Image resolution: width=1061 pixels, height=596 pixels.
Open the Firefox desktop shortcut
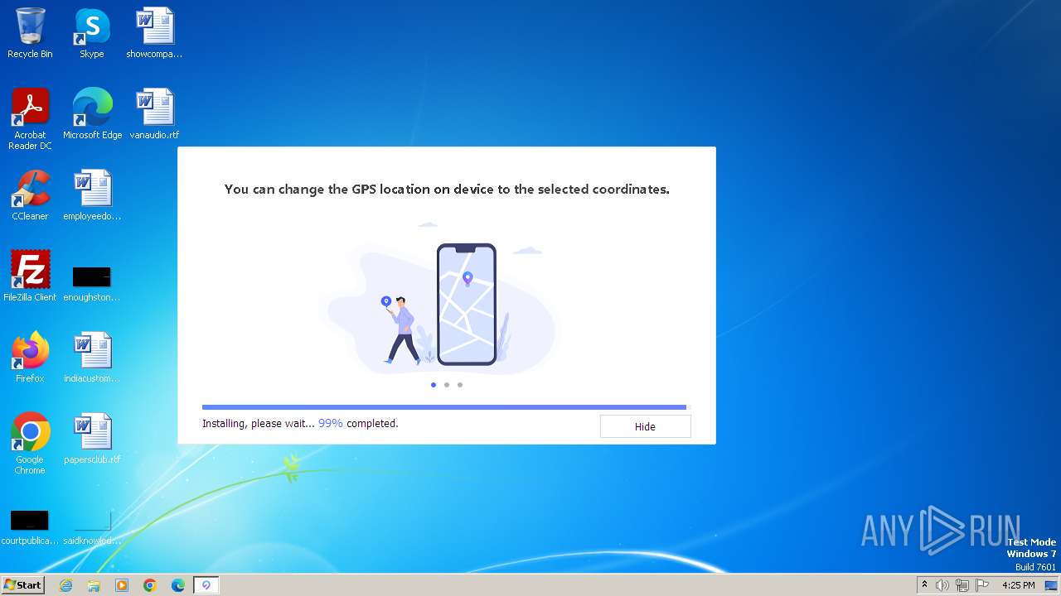30,358
